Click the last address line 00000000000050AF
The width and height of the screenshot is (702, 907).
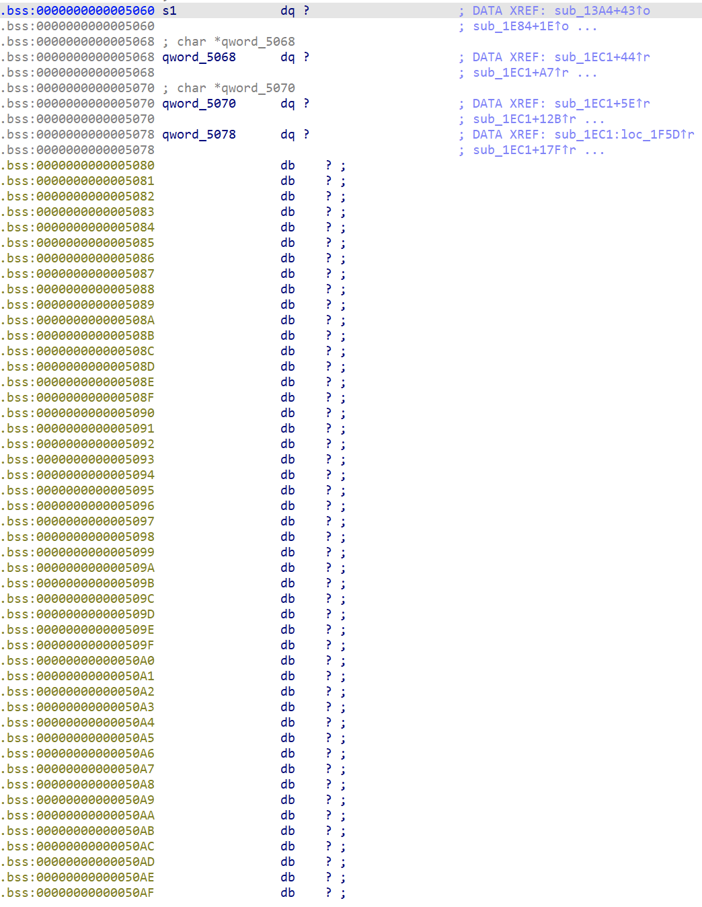[x=78, y=893]
